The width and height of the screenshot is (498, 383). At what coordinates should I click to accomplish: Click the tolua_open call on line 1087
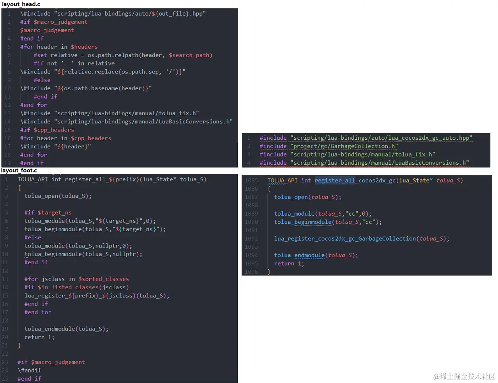[x=307, y=197]
